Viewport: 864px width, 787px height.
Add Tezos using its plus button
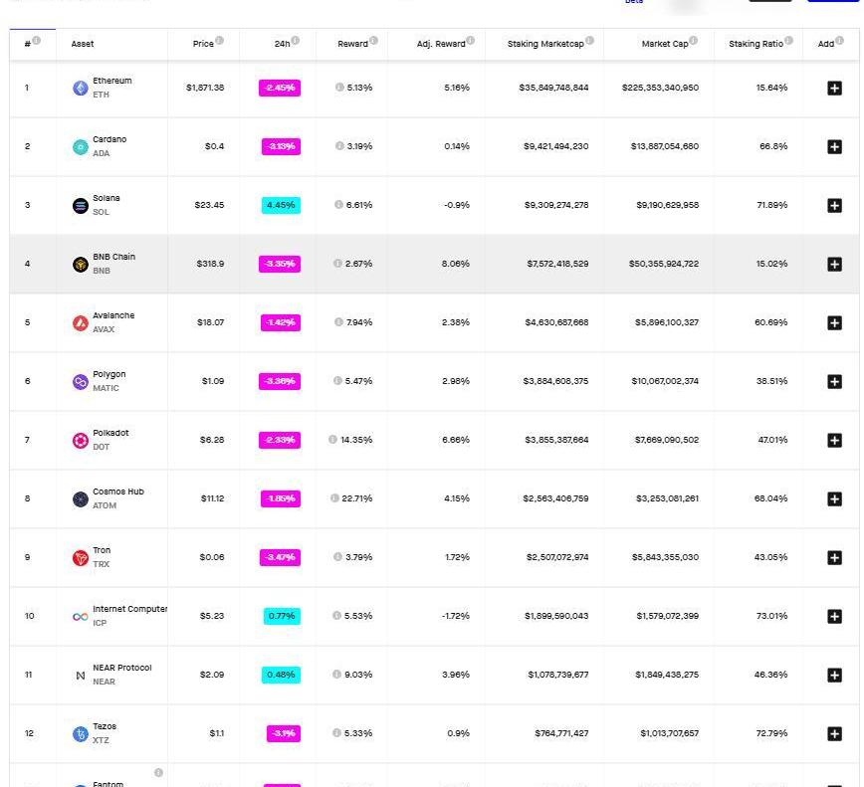(834, 733)
